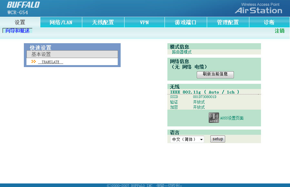
Task: Select the VPN tab
Action: coord(144,22)
